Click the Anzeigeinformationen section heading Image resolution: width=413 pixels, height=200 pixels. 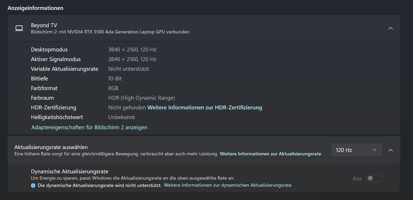click(x=35, y=8)
